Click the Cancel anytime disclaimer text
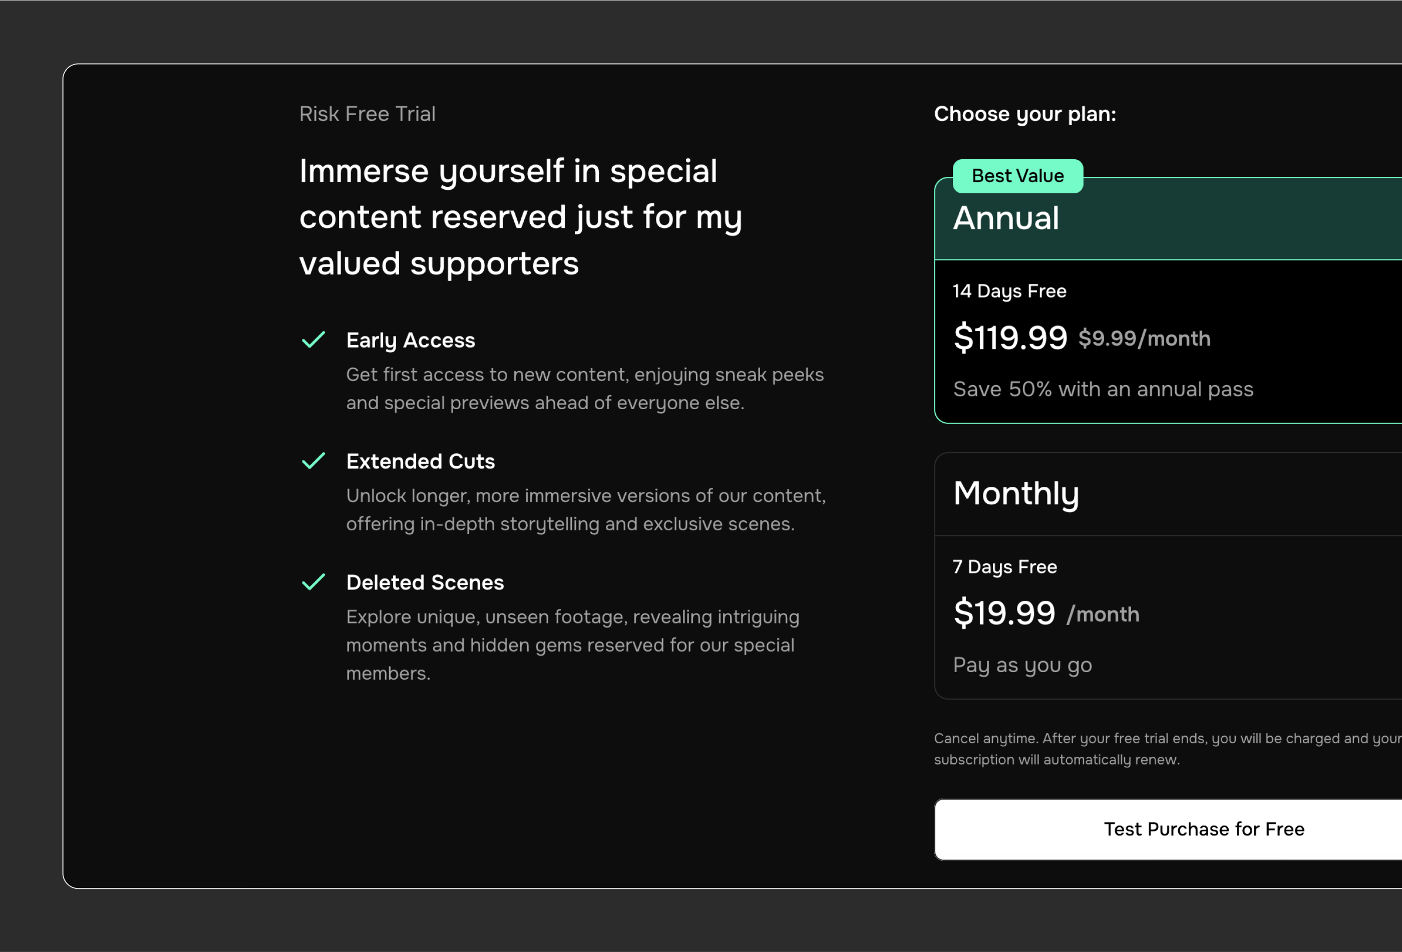Image resolution: width=1402 pixels, height=952 pixels. (x=1168, y=749)
